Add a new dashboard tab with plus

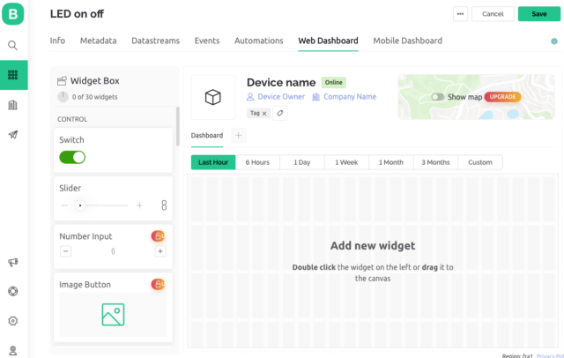pyautogui.click(x=238, y=136)
